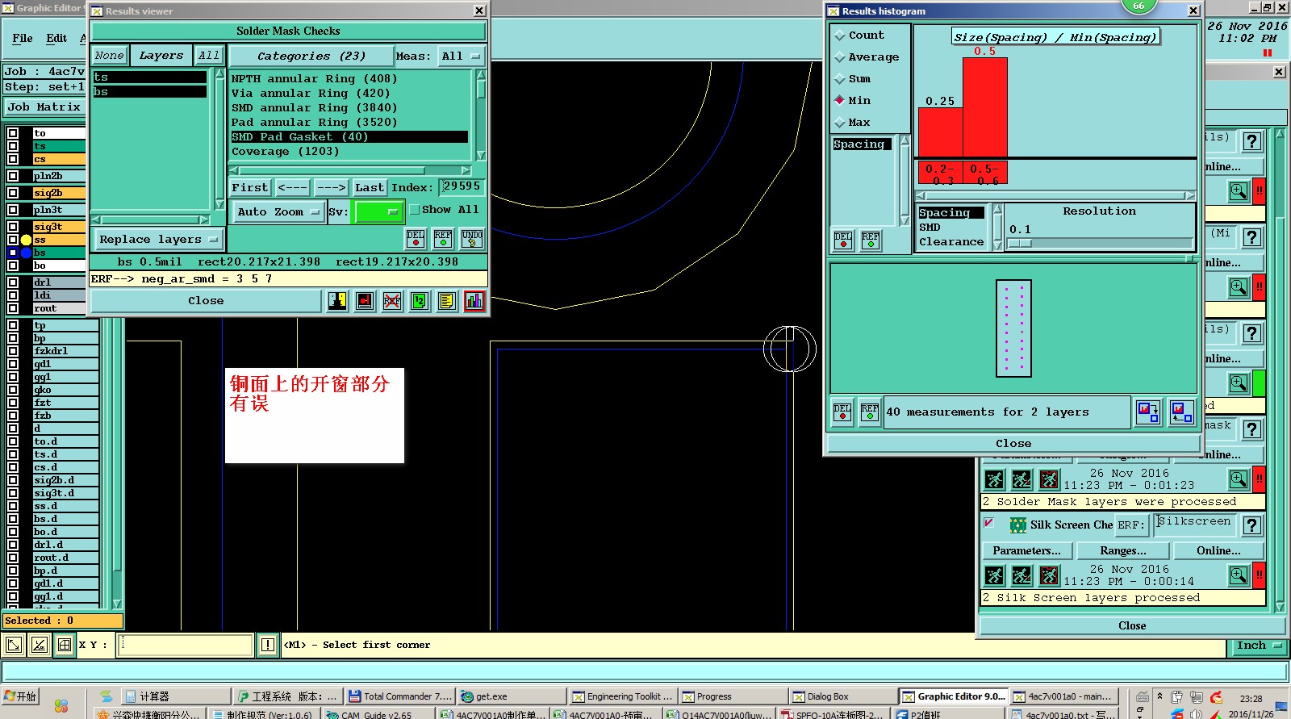This screenshot has width=1291, height=719.
Task: Click grid icon left of X Y label
Action: point(65,645)
